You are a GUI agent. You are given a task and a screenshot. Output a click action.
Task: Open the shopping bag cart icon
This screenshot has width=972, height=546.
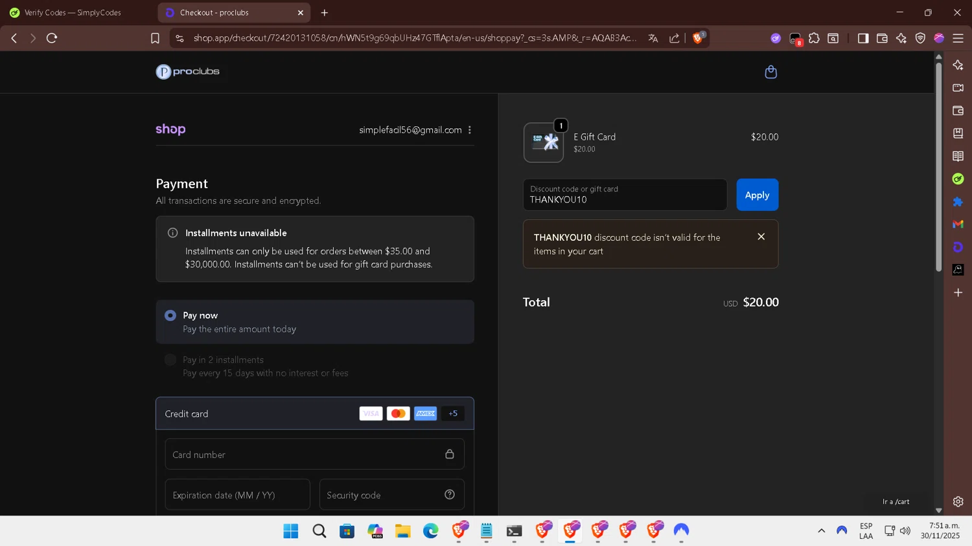pyautogui.click(x=770, y=72)
